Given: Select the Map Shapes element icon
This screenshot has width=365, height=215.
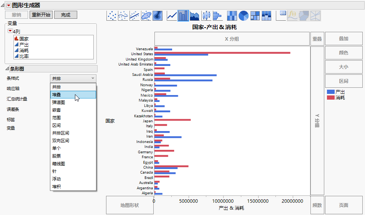Looking at the screenshot, I should 304,16.
